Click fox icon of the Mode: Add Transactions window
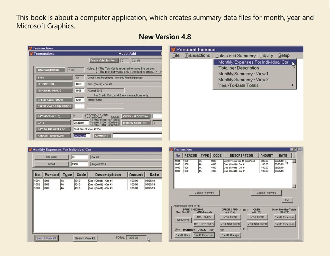 tap(31, 54)
